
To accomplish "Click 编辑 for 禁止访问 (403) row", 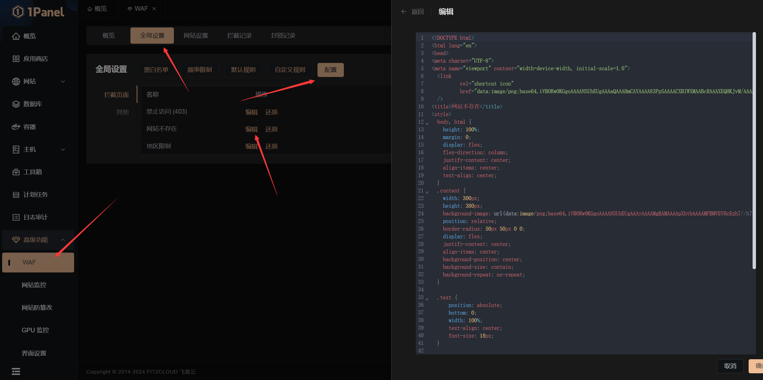I will [251, 112].
